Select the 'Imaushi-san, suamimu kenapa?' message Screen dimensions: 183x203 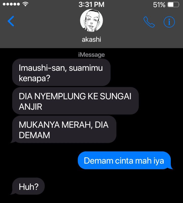pos(62,72)
